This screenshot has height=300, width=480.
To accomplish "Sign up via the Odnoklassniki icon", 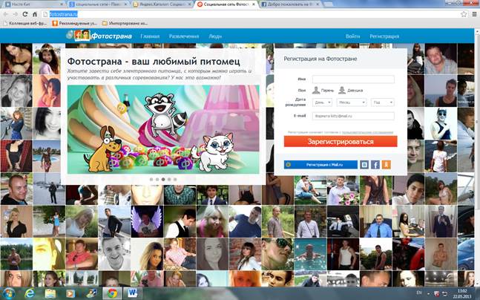I will tap(387, 165).
